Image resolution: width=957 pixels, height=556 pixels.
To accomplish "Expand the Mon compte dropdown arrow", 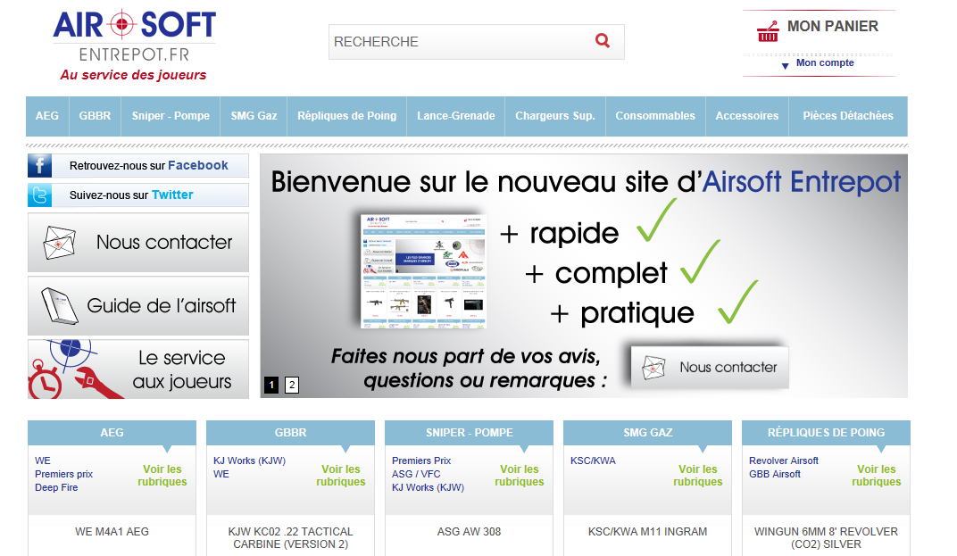I will pos(785,66).
